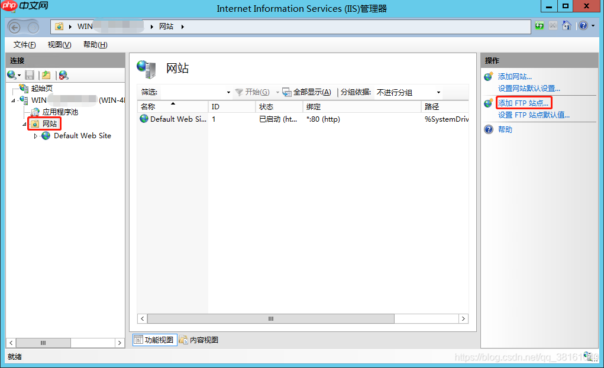The height and width of the screenshot is (368, 604).
Task: Open the create new connection folder icon
Action: pyautogui.click(x=46, y=74)
